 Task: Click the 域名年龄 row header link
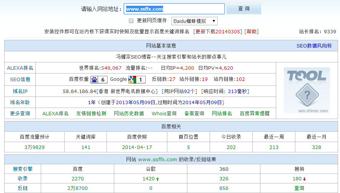pos(20,102)
